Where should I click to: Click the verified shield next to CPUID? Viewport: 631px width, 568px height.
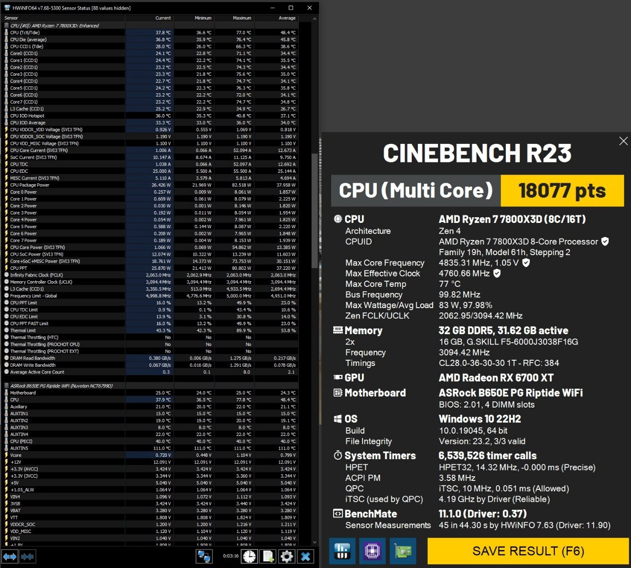tap(605, 241)
